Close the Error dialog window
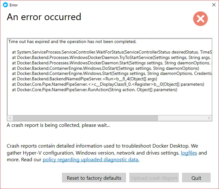Image resolution: width=219 pixels, height=189 pixels. tap(214, 5)
